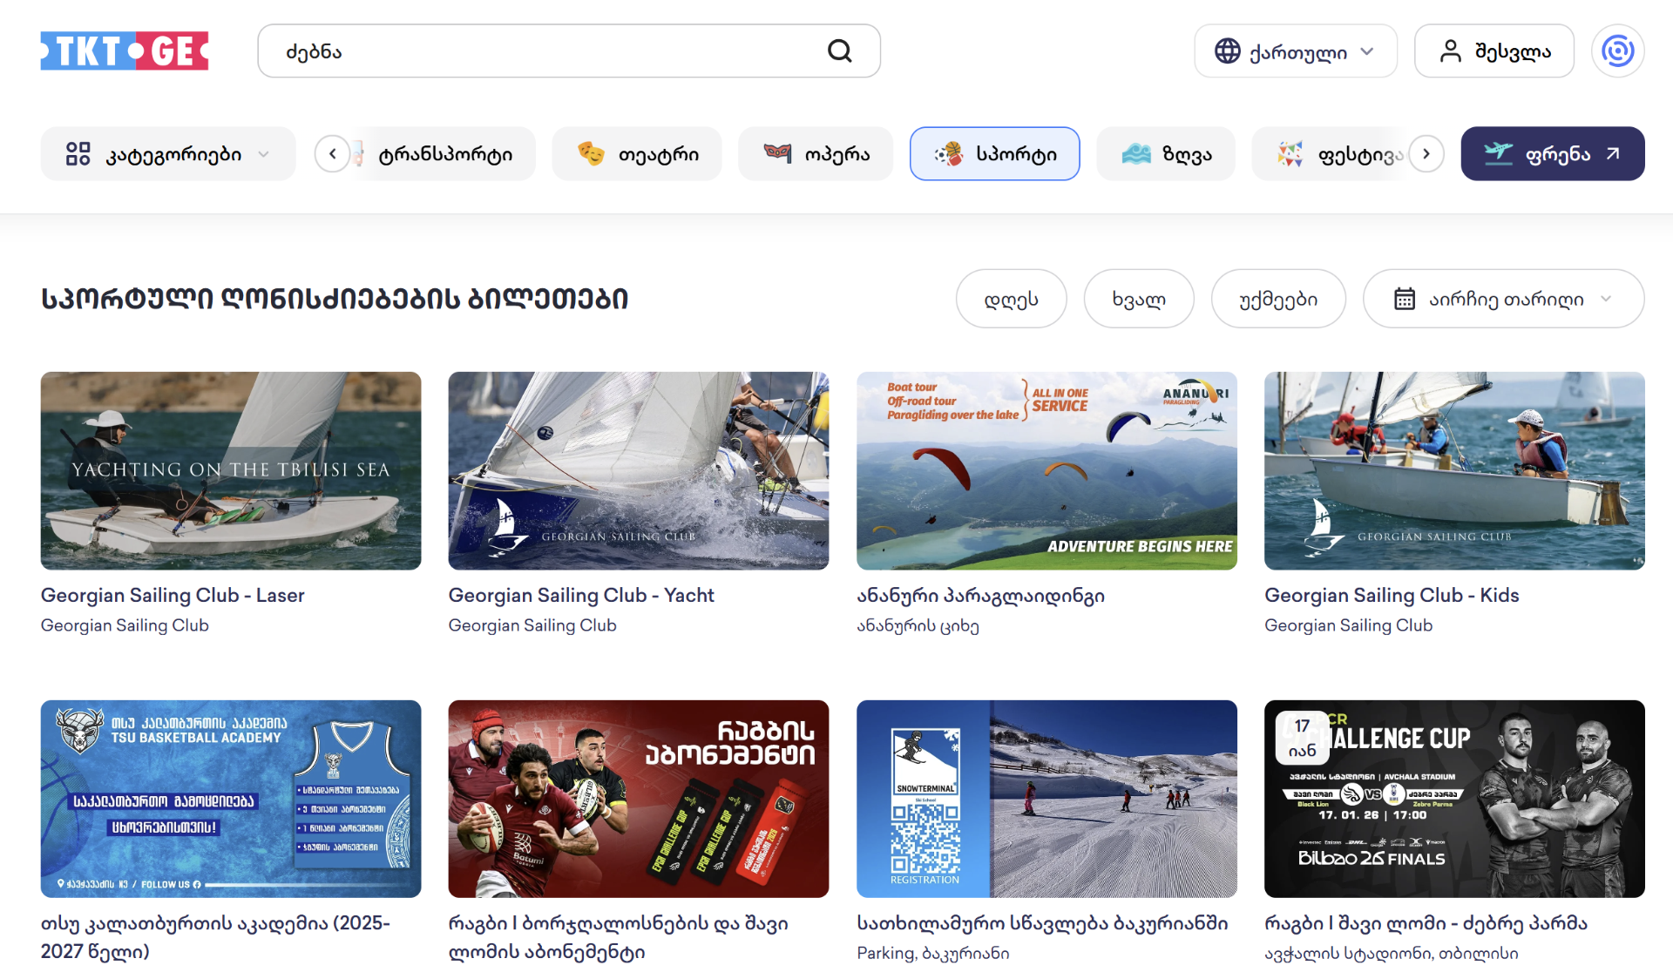Open the date picker (აირჩიე თარიღი)
1673x972 pixels.
(1503, 299)
